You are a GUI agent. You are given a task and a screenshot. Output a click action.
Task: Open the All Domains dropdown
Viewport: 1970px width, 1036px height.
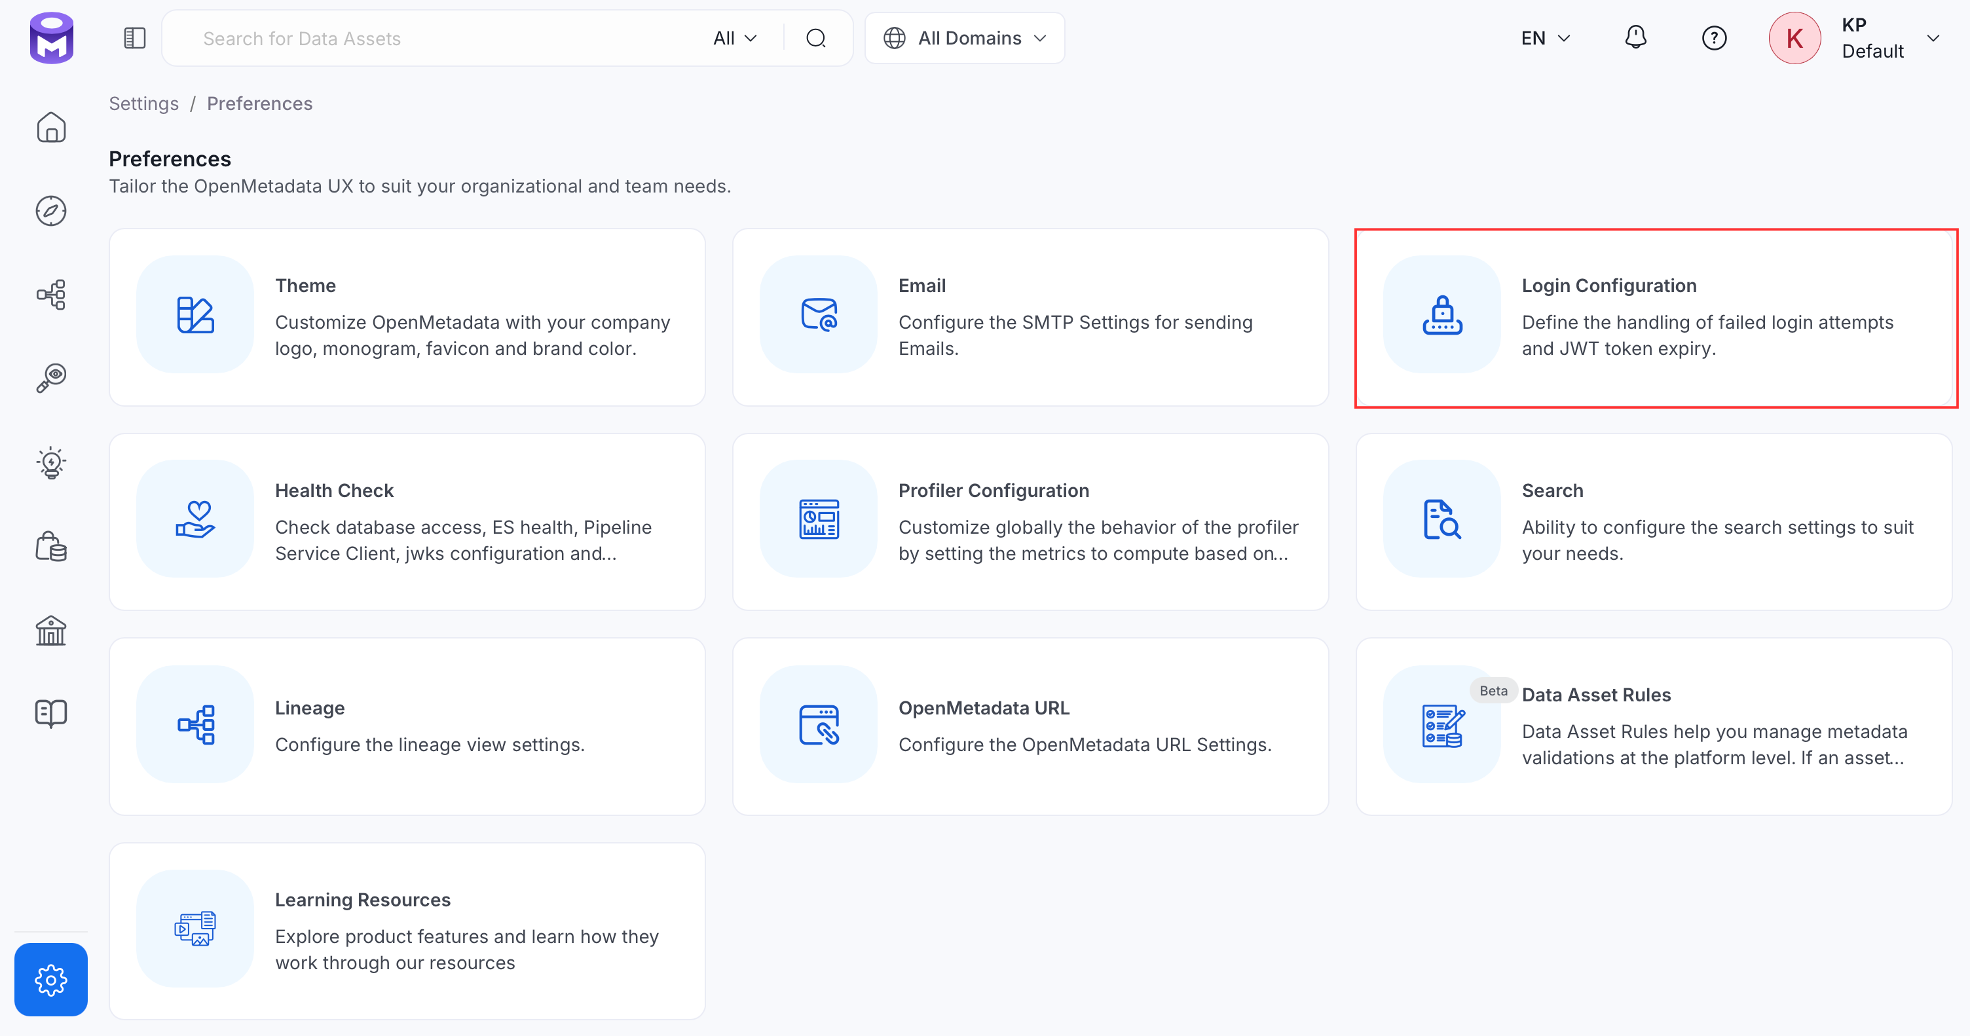pyautogui.click(x=965, y=38)
